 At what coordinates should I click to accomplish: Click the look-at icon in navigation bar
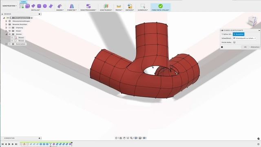click(x=121, y=138)
